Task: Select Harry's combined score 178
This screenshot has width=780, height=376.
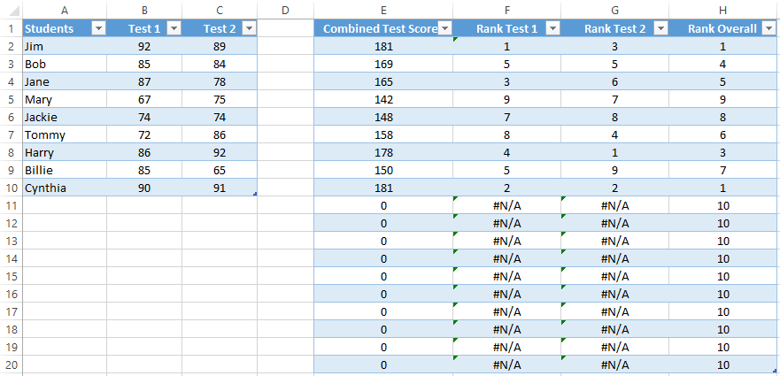Action: point(383,153)
